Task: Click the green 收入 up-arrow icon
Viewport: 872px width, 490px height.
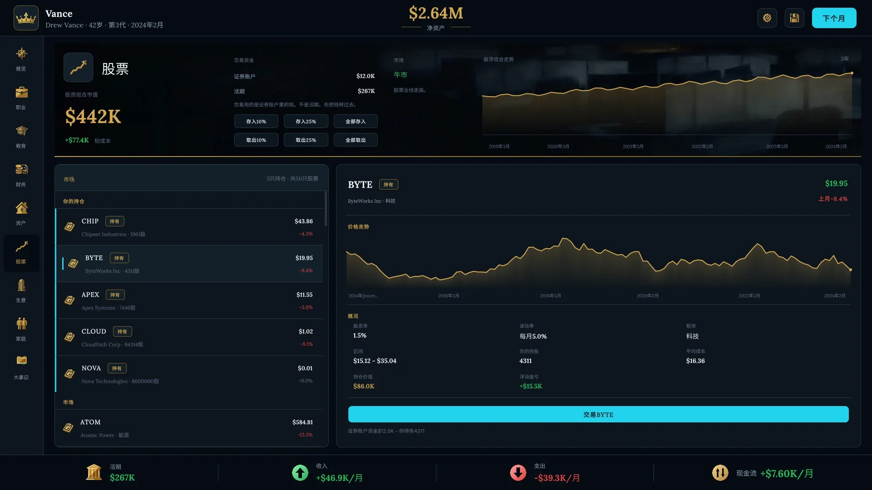Action: pos(300,472)
